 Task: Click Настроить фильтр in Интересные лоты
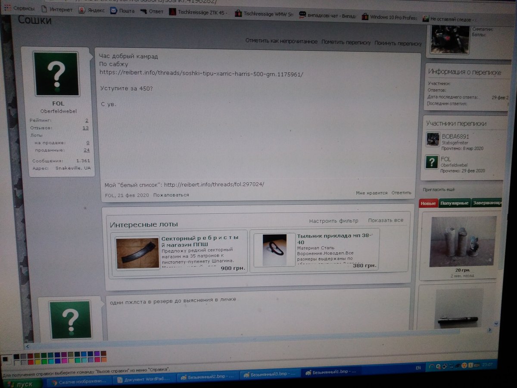click(x=333, y=221)
